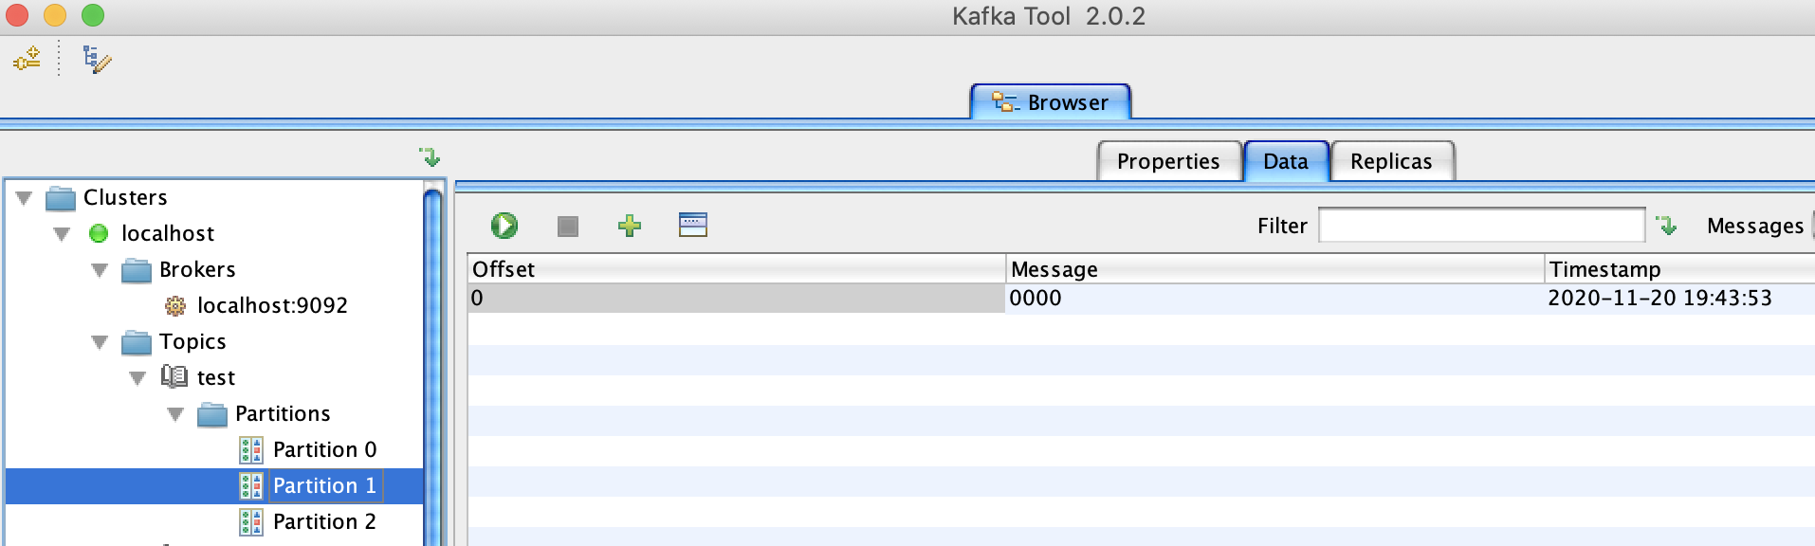Click the Partition 0 icon
The height and width of the screenshot is (546, 1815).
point(251,450)
